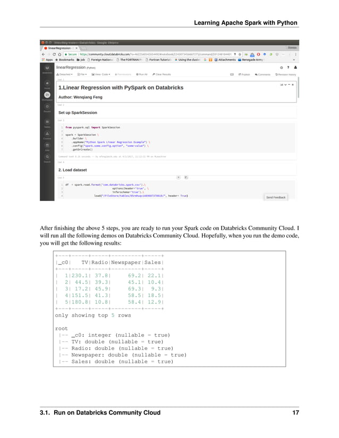
Task: Reload the page in Chrome
Action: [x=54, y=54]
